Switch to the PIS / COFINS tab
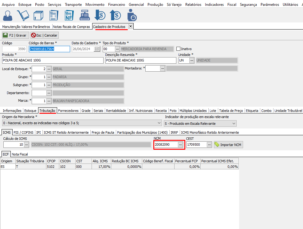Viewport: 303px width, 229px height. click(24, 132)
